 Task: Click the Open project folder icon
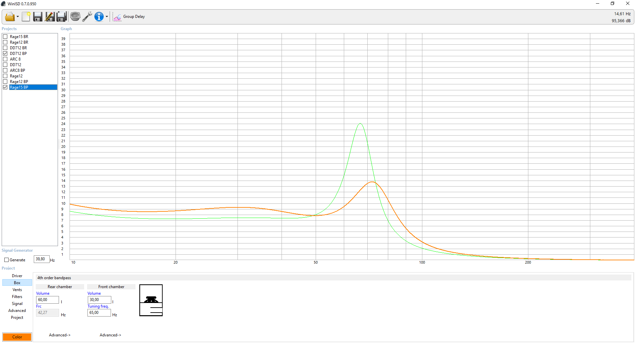click(x=10, y=17)
